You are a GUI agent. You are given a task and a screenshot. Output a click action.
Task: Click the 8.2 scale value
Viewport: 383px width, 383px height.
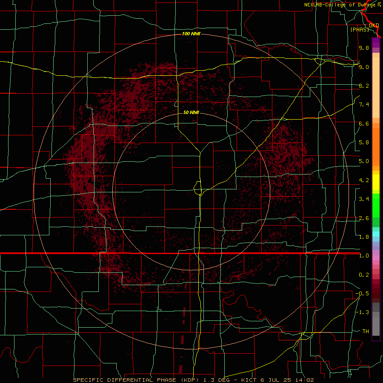point(364,86)
